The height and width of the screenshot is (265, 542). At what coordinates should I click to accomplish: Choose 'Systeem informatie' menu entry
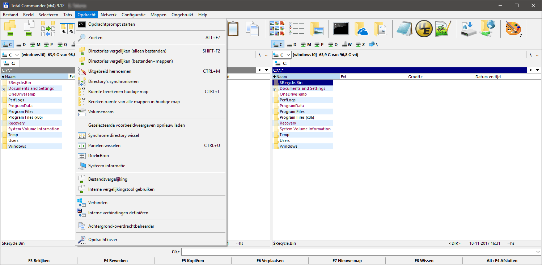point(151,166)
